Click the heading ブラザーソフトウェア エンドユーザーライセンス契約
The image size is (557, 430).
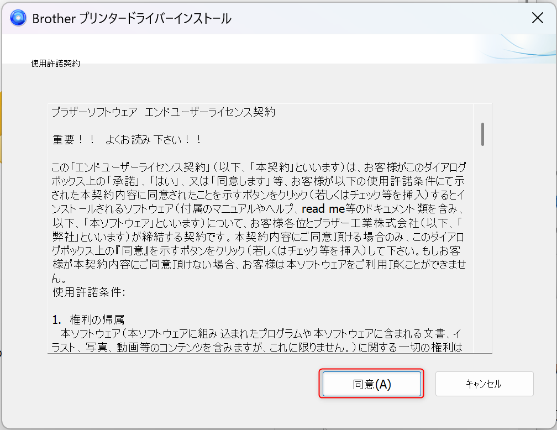pyautogui.click(x=164, y=112)
